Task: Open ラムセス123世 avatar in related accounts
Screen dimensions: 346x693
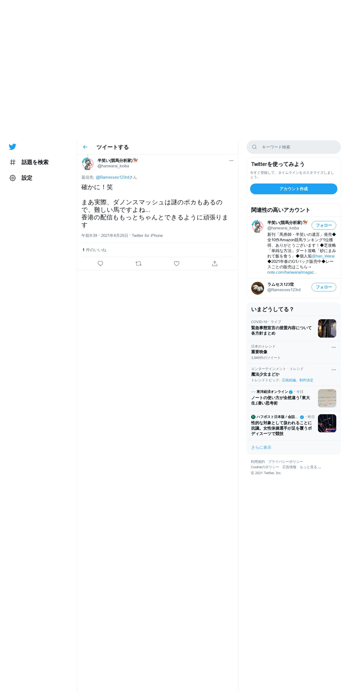Action: 258,288
